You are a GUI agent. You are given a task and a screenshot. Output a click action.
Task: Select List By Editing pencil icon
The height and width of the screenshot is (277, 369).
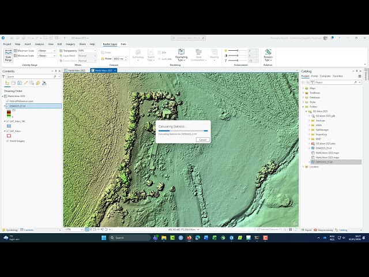25,83
